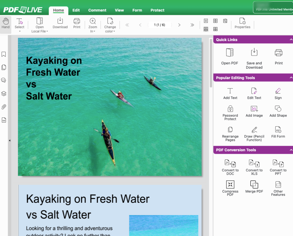
Task: Open the Protect menu
Action: coord(157,10)
